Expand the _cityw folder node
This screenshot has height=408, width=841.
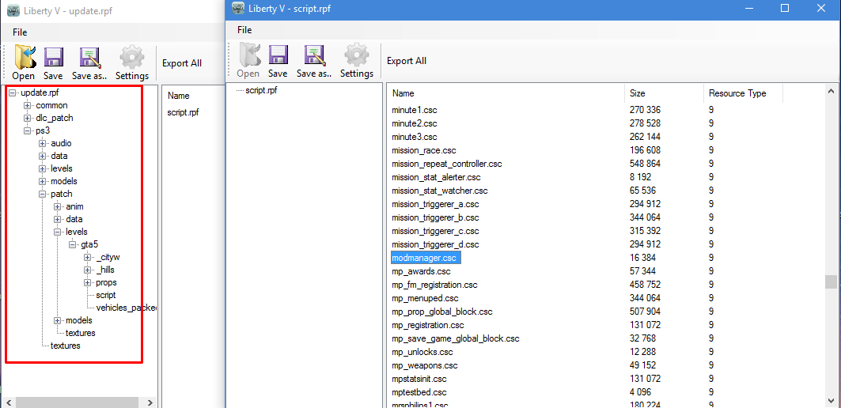click(88, 257)
